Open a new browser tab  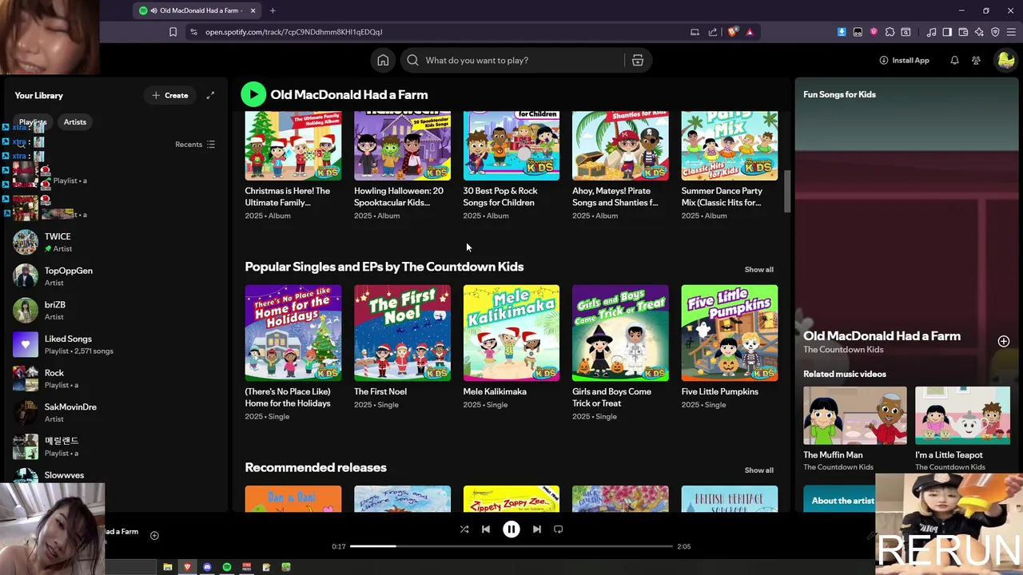(x=273, y=10)
